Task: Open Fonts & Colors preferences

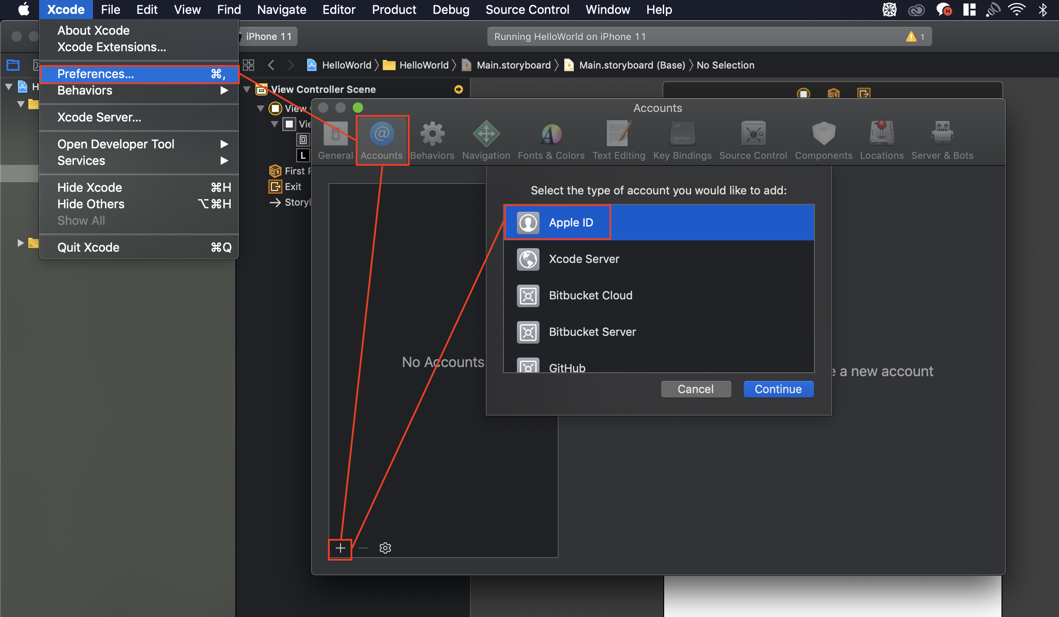Action: pos(551,141)
